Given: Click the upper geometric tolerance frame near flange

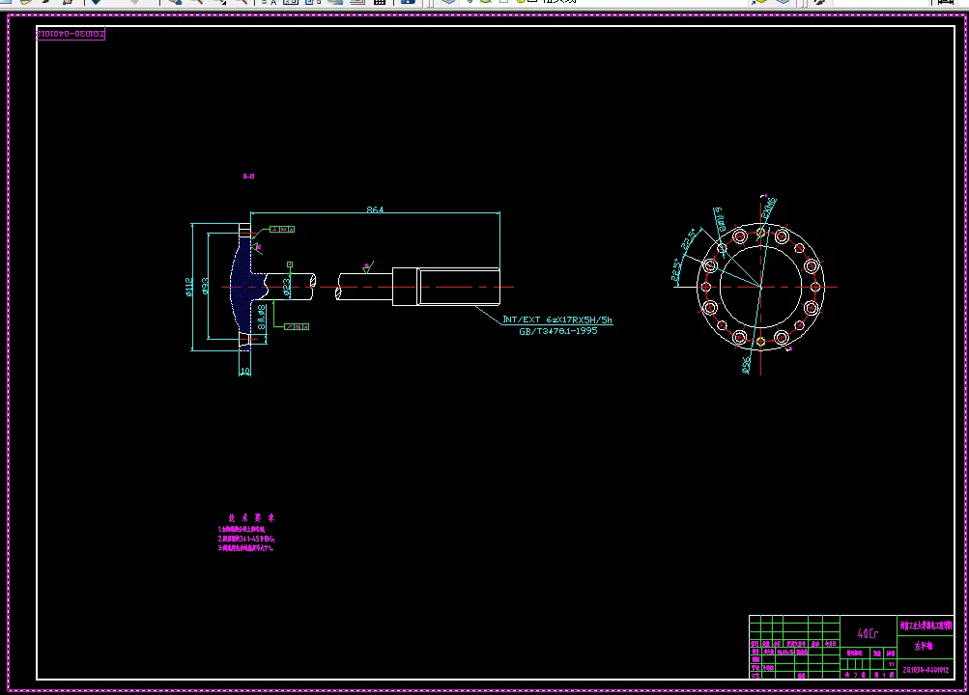Looking at the screenshot, I should coord(282,229).
